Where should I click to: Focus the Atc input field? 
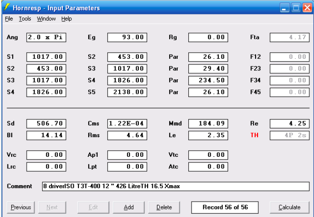pyautogui.click(x=208, y=167)
